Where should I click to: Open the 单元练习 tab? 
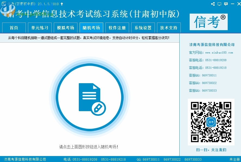pos(40,27)
